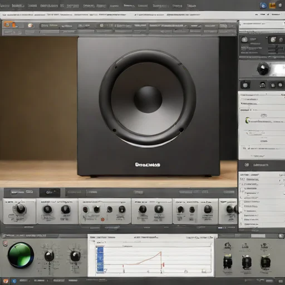Select the speaker preview image
The width and height of the screenshot is (285, 285).
(x=119, y=112)
